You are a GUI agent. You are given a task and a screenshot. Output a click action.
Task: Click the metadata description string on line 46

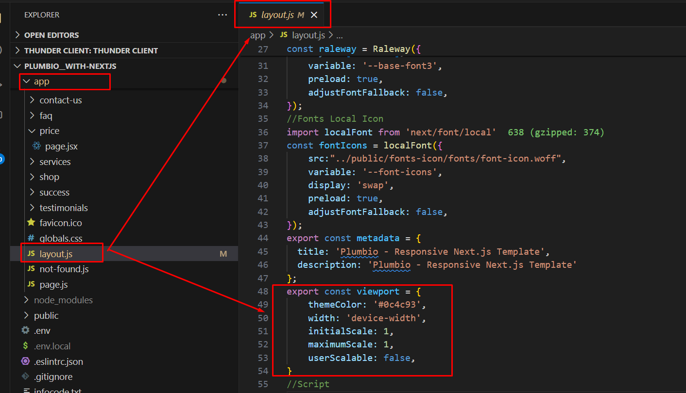click(x=472, y=265)
